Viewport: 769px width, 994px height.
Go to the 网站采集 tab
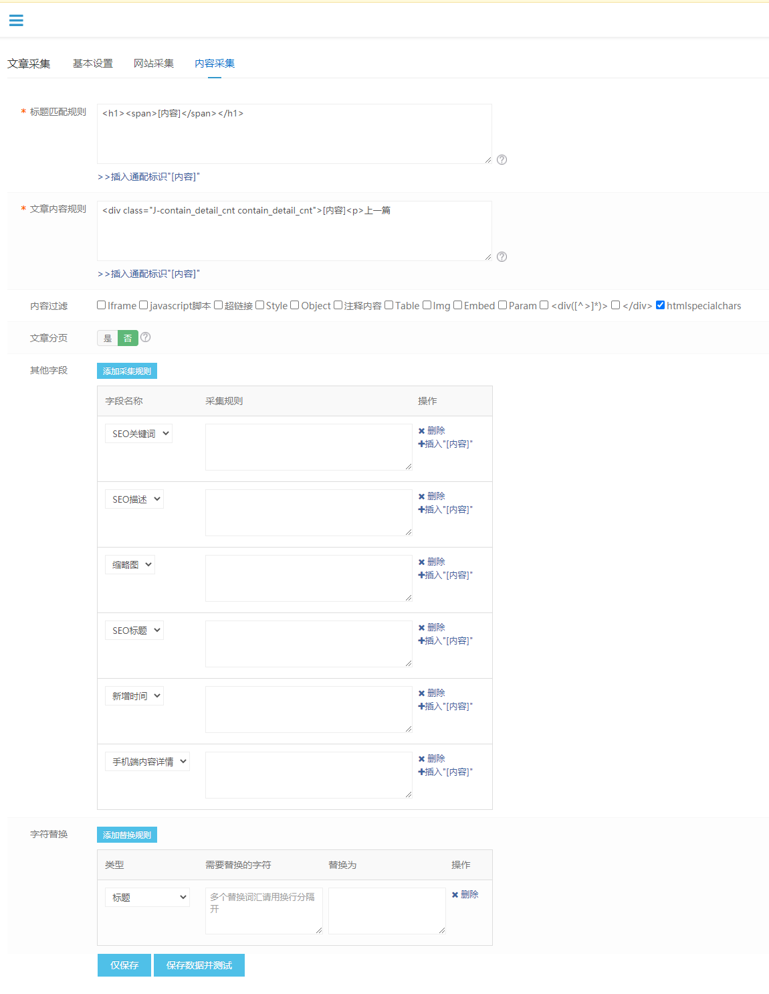point(154,64)
